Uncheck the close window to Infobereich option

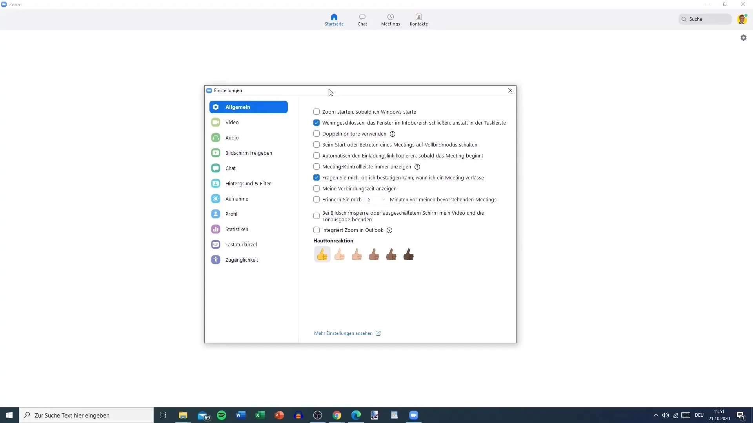tap(316, 123)
